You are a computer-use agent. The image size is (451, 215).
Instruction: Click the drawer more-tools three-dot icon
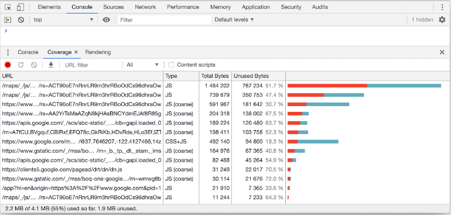[x=8, y=52]
